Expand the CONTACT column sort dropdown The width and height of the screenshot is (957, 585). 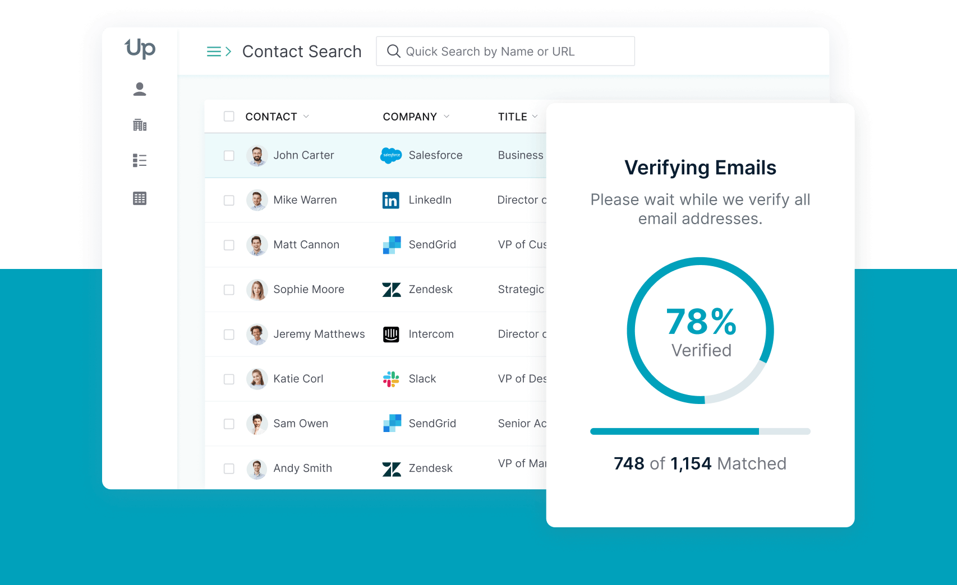[306, 117]
